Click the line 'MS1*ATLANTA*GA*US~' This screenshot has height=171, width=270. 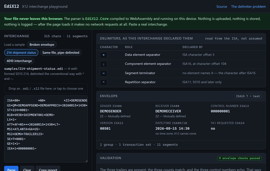tap(24, 129)
